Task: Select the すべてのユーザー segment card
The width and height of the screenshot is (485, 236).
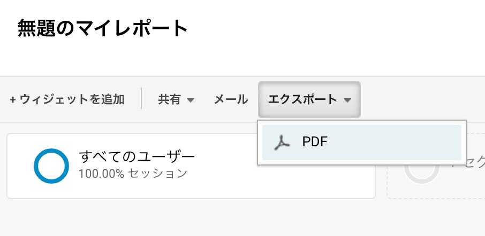Action: (191, 166)
